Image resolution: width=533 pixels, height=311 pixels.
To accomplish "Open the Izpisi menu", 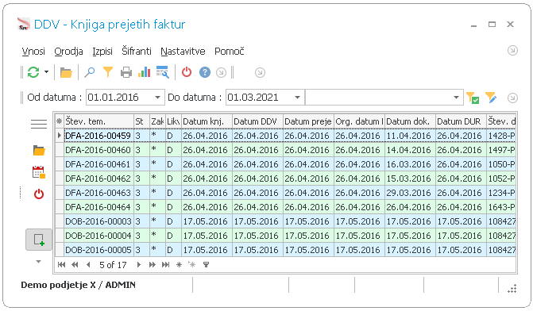I will pyautogui.click(x=102, y=52).
